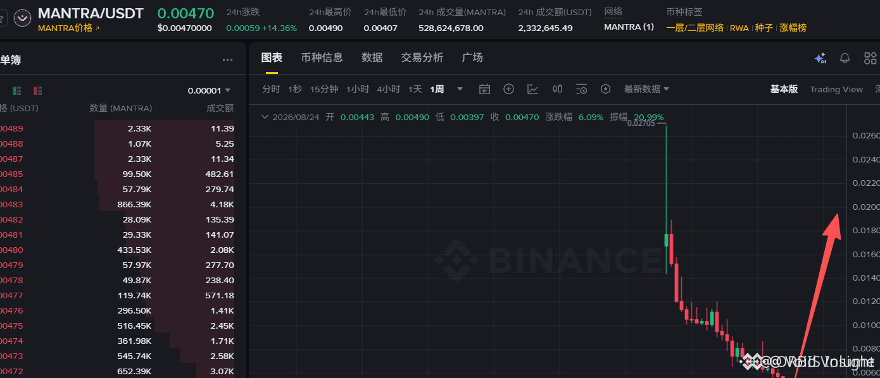The height and width of the screenshot is (378, 880).
Task: Open the layout grid icon
Action: coord(871,58)
